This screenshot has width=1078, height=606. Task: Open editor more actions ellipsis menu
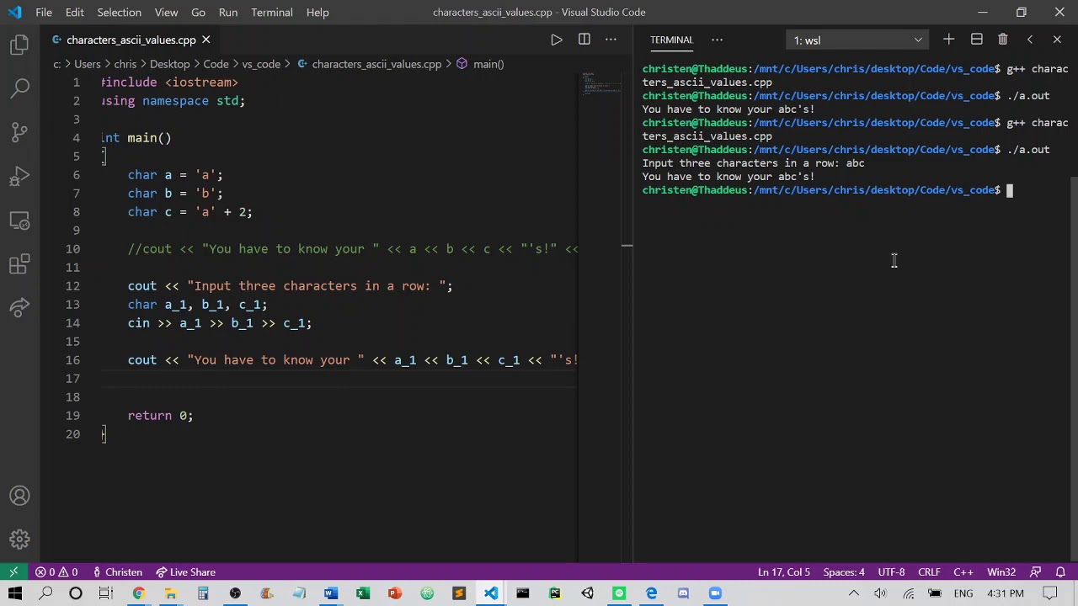(611, 40)
